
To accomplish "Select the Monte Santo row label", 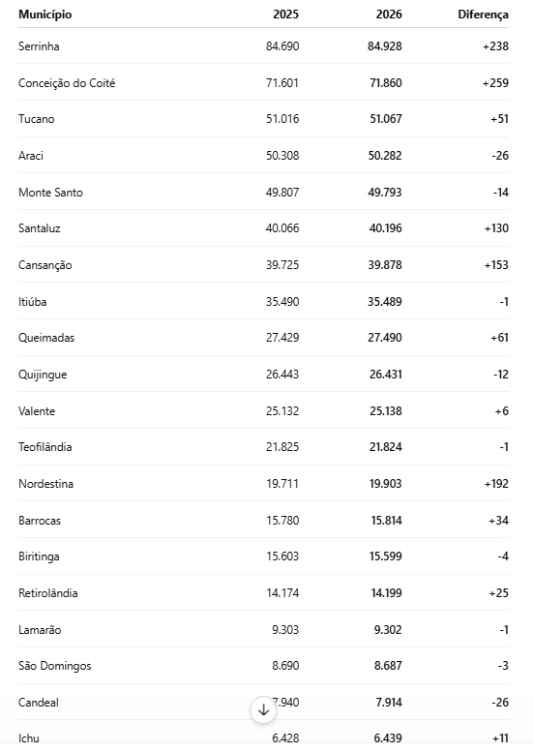I will [x=50, y=193].
